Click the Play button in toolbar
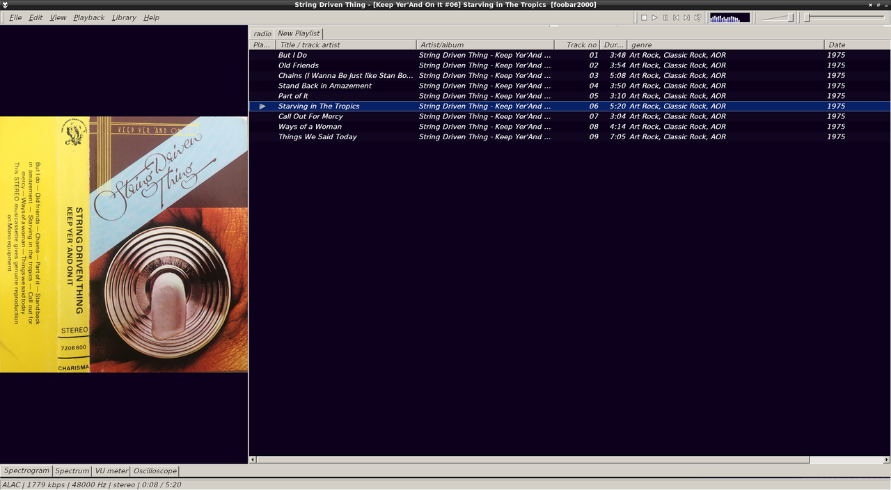 [x=654, y=17]
